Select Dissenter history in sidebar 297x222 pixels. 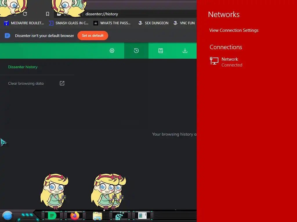(23, 67)
